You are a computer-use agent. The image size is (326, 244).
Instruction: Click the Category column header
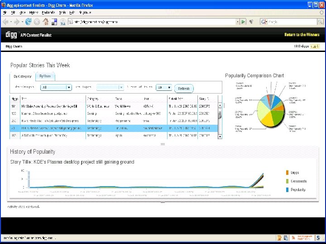pyautogui.click(x=93, y=99)
